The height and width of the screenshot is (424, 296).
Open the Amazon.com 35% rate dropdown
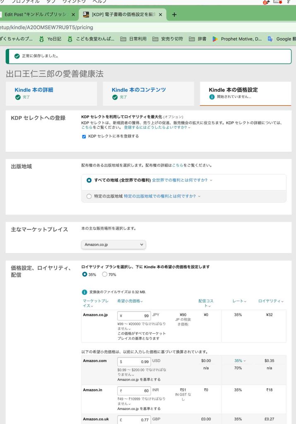tap(240, 361)
